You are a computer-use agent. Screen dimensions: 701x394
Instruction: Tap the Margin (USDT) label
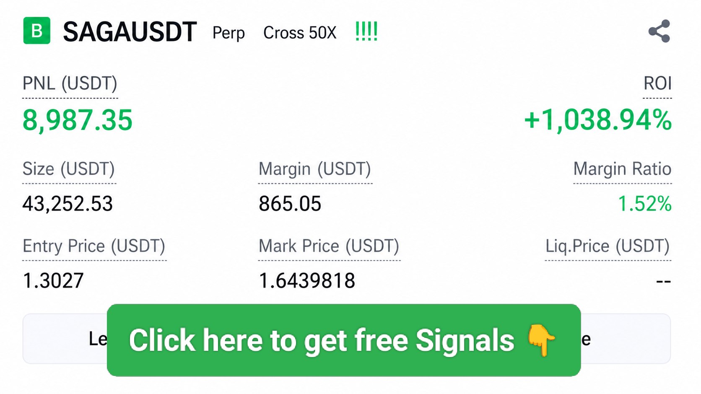(315, 169)
